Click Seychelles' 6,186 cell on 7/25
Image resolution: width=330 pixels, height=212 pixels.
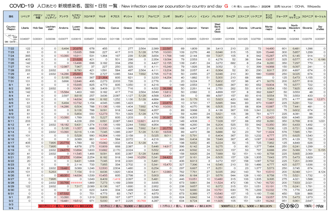pyautogui.click(x=320, y=59)
